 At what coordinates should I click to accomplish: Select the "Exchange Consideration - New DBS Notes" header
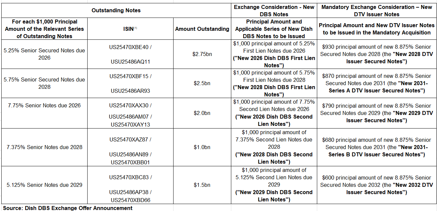coord(274,11)
